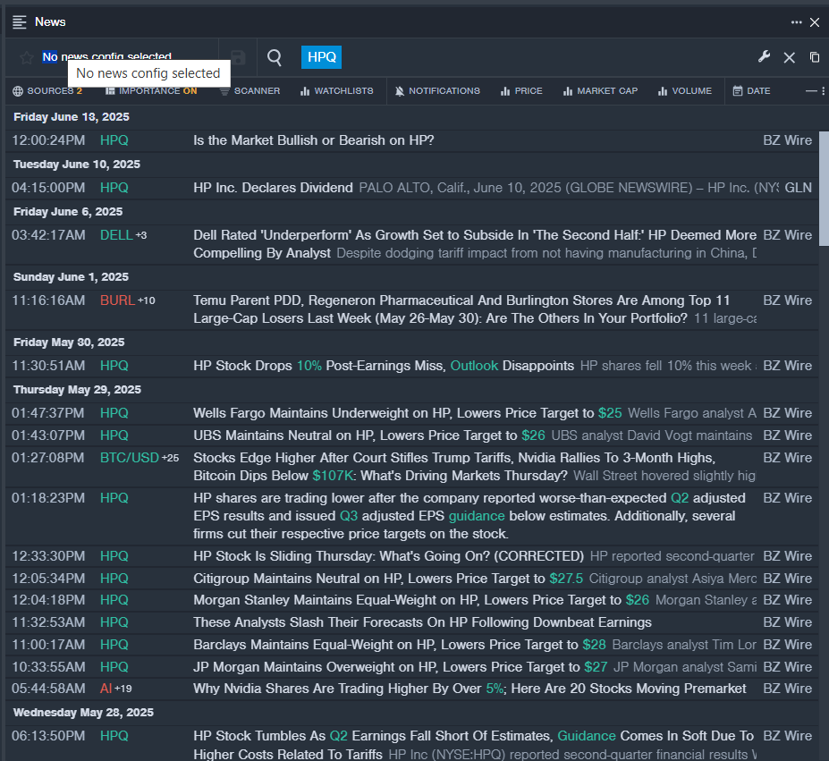Click the +10 related tickers badge

(x=147, y=300)
